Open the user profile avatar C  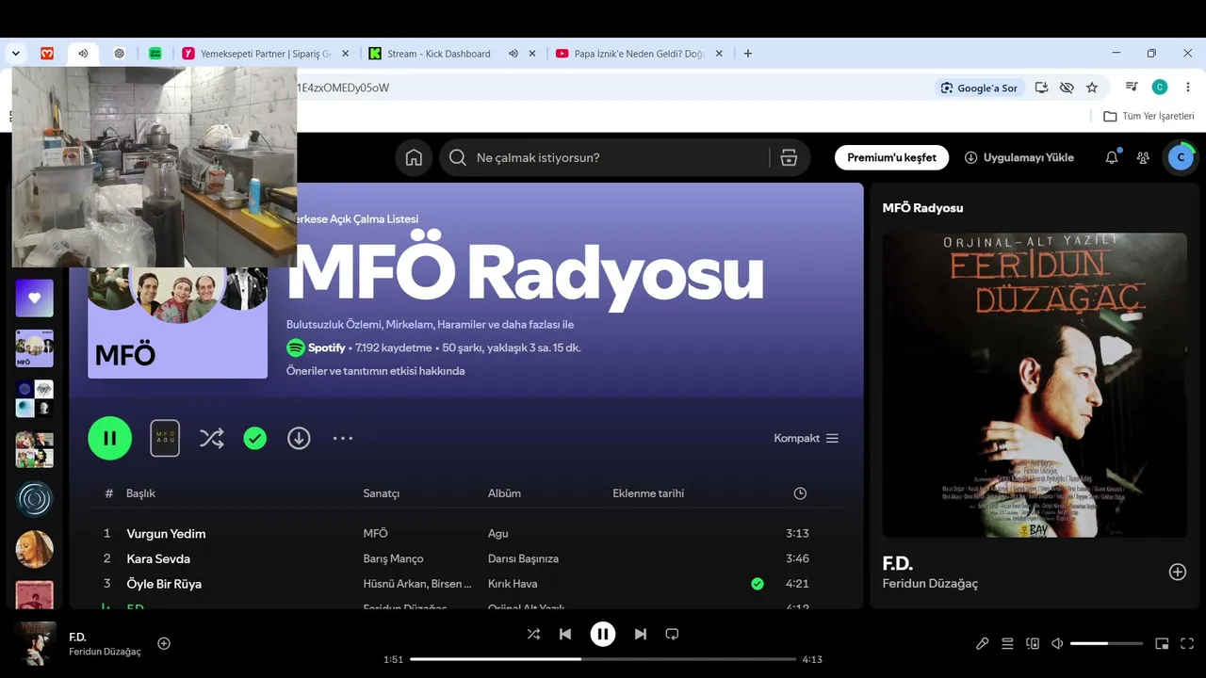(1181, 157)
